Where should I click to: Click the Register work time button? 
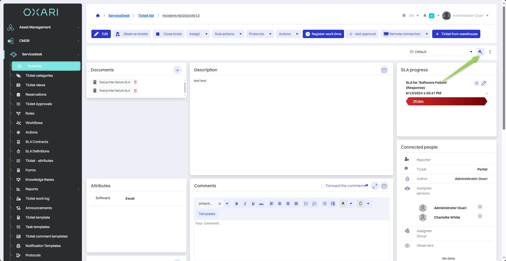pyautogui.click(x=323, y=34)
